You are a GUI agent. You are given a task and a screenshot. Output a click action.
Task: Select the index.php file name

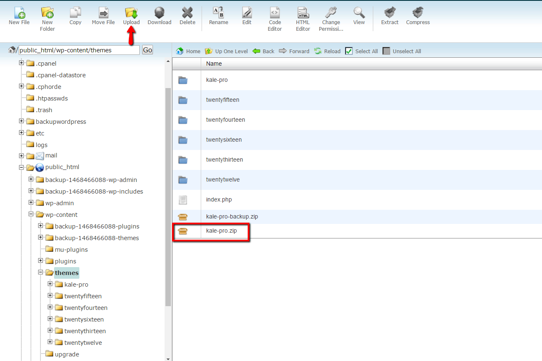point(219,199)
